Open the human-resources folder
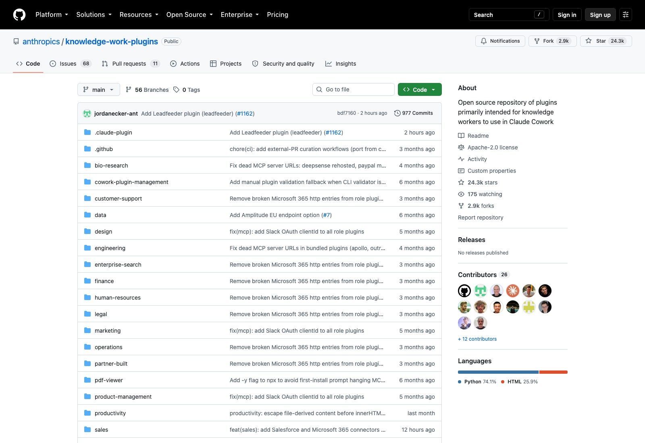 (118, 298)
